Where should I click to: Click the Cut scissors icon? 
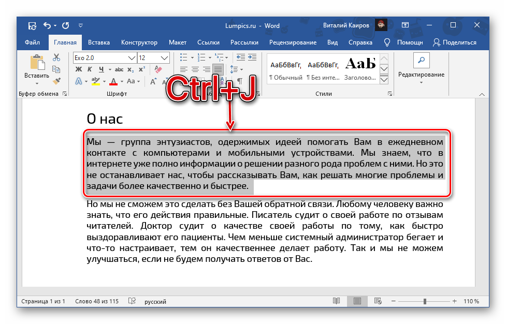(57, 58)
